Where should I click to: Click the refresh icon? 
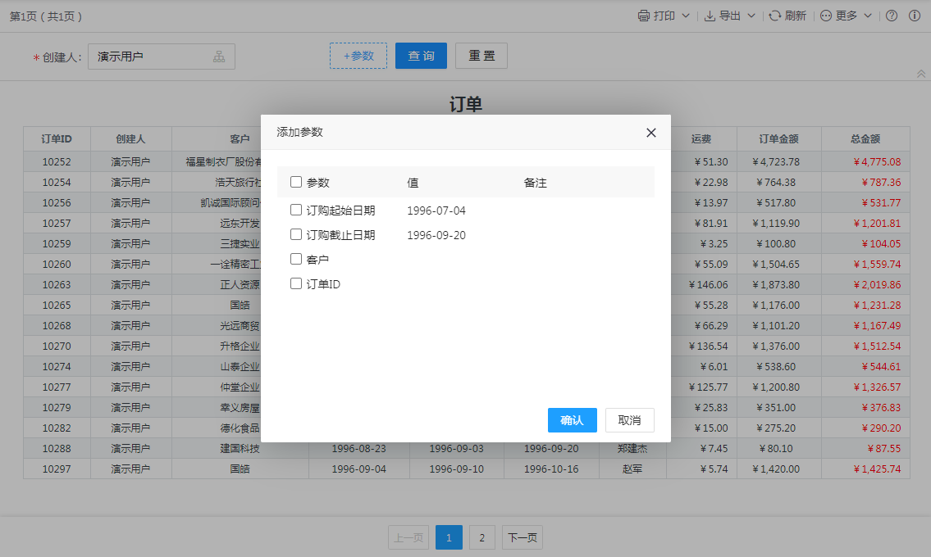774,16
